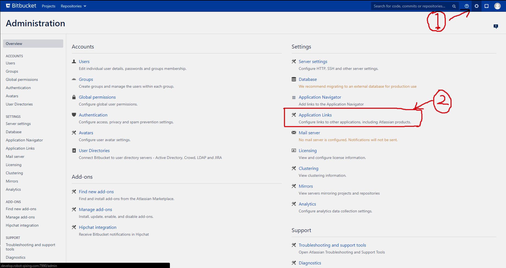The image size is (506, 268).
Task: Click the search magnifier icon
Action: (x=454, y=6)
